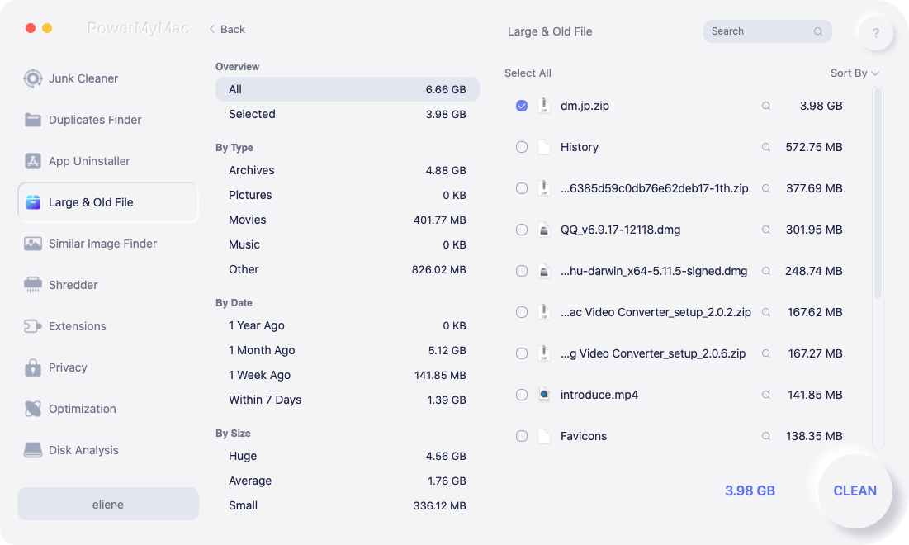Reveal Favicons with its magnifier icon
Image resolution: width=909 pixels, height=545 pixels.
766,436
